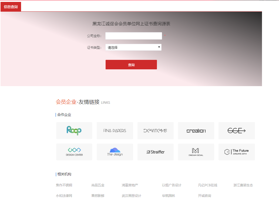Open the creation partner logo

coord(196,131)
